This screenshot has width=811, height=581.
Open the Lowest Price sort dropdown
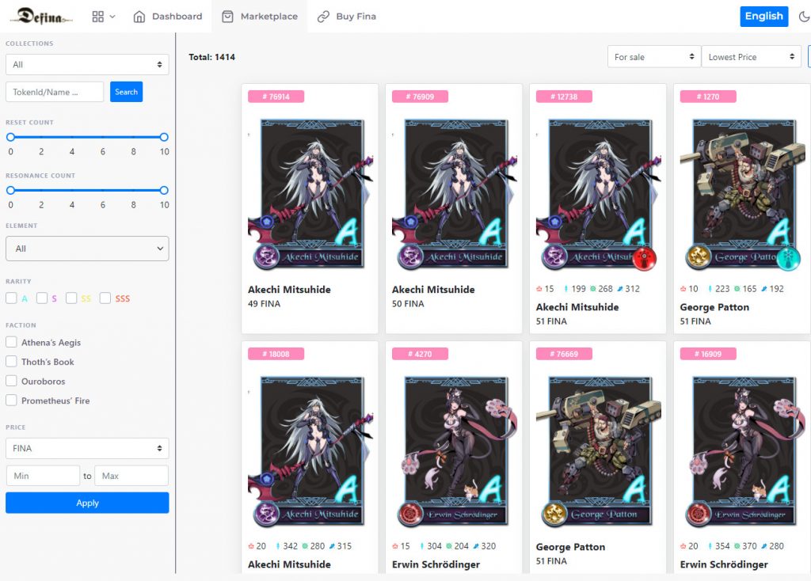point(751,57)
